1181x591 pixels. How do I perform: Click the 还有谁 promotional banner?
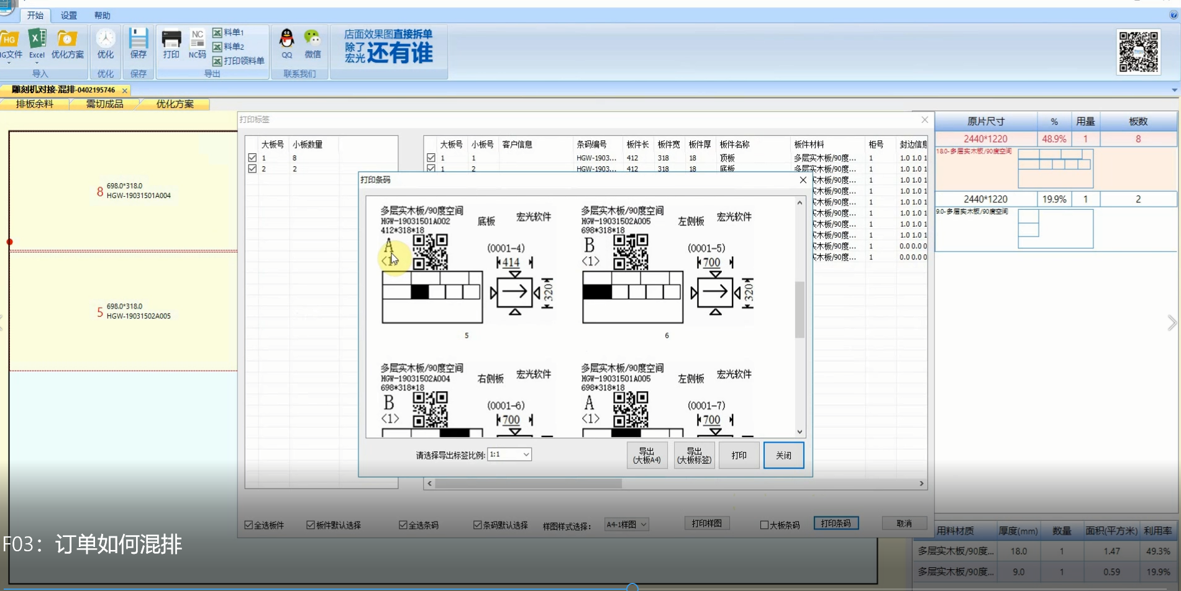[x=389, y=47]
